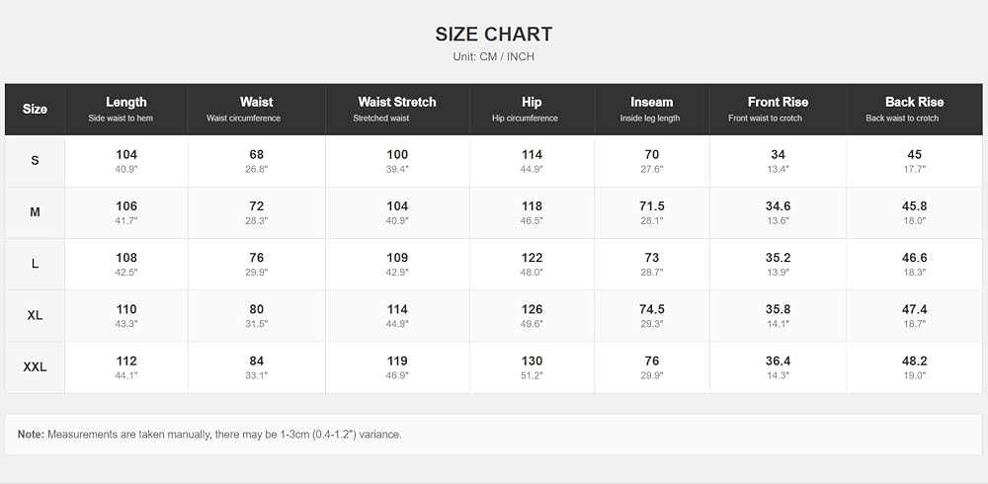
Task: Select the XL size row label
Action: (x=35, y=316)
